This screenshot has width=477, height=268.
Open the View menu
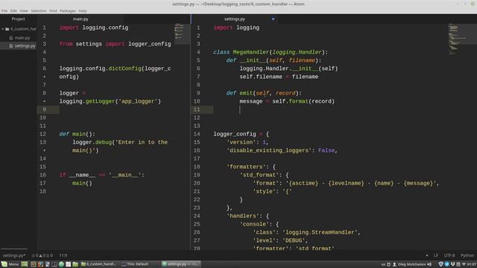[x=24, y=10]
